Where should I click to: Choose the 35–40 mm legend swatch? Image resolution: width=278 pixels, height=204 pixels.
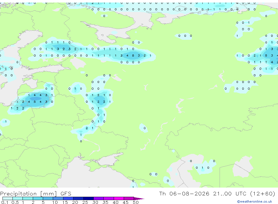[x=109, y=198]
